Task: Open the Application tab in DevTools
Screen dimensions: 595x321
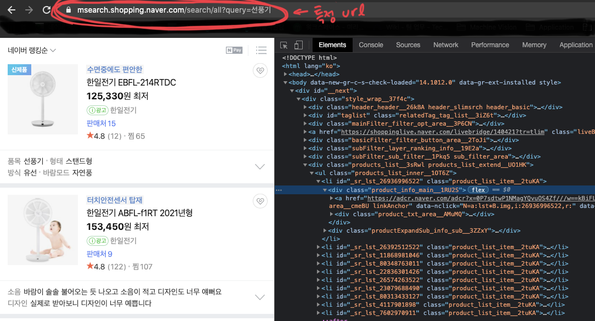Action: [576, 45]
